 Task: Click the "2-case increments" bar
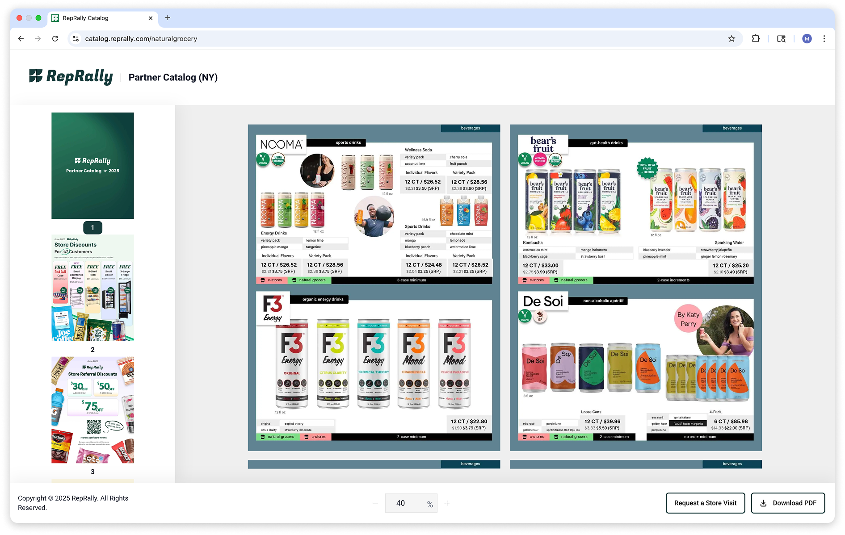tap(673, 280)
